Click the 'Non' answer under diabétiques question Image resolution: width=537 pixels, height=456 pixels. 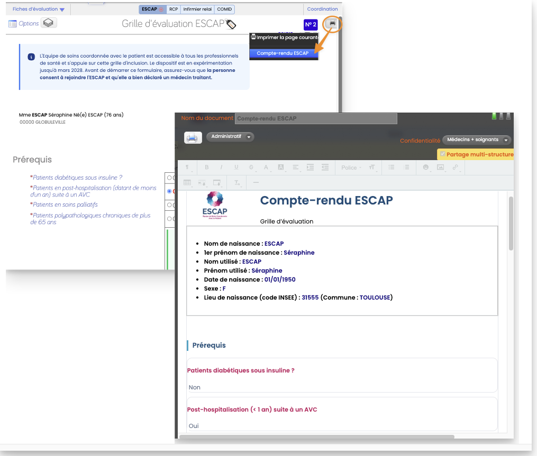click(x=195, y=387)
